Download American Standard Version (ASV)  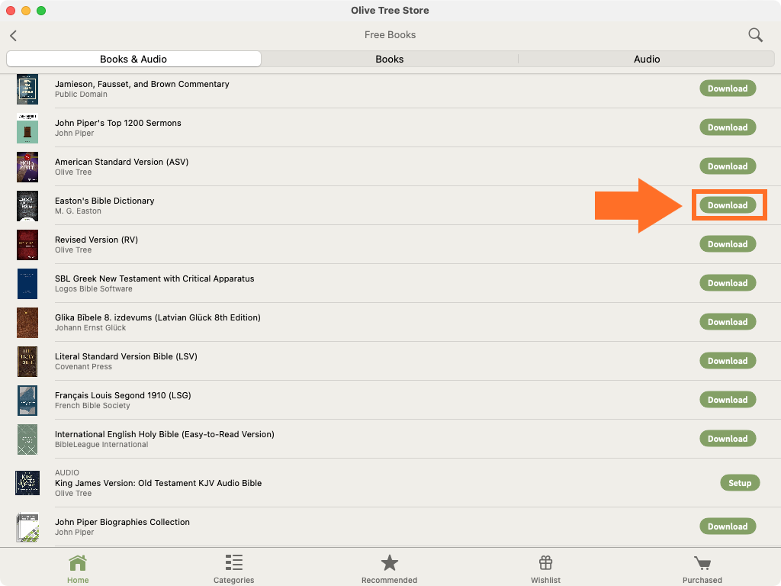pos(728,166)
